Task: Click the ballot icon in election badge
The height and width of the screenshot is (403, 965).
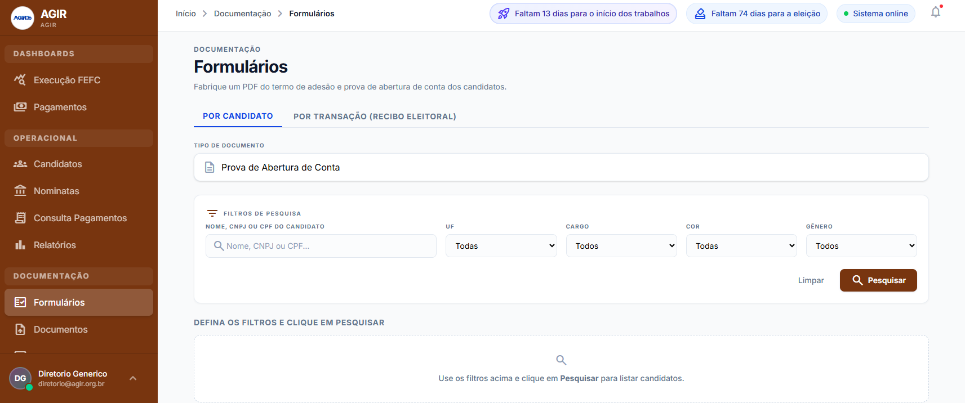Action: pyautogui.click(x=700, y=14)
